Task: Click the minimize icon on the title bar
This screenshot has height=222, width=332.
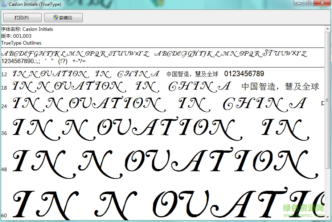Action: coord(299,3)
